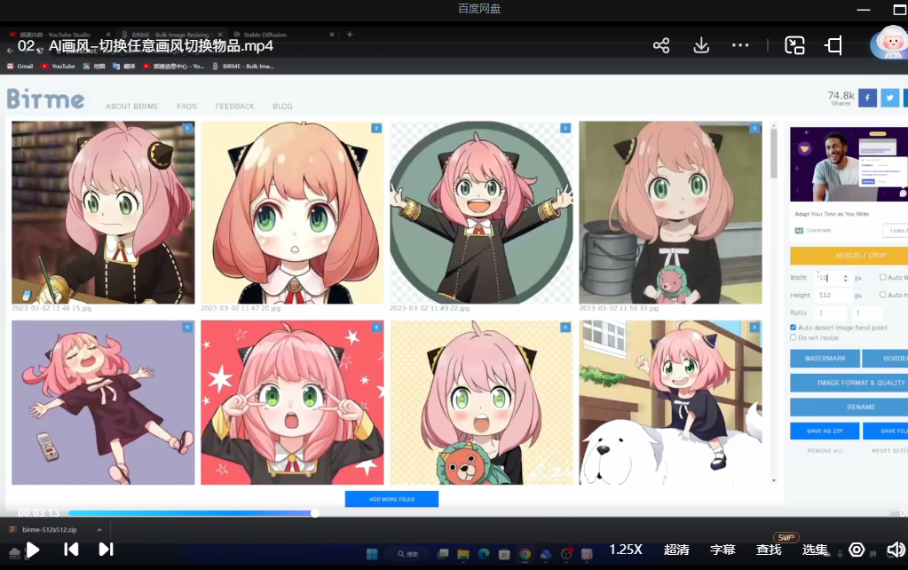
Task: Select the white dog riding thumbnail
Action: tap(671, 402)
